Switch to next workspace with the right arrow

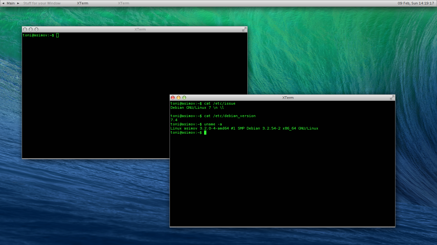(18, 3)
